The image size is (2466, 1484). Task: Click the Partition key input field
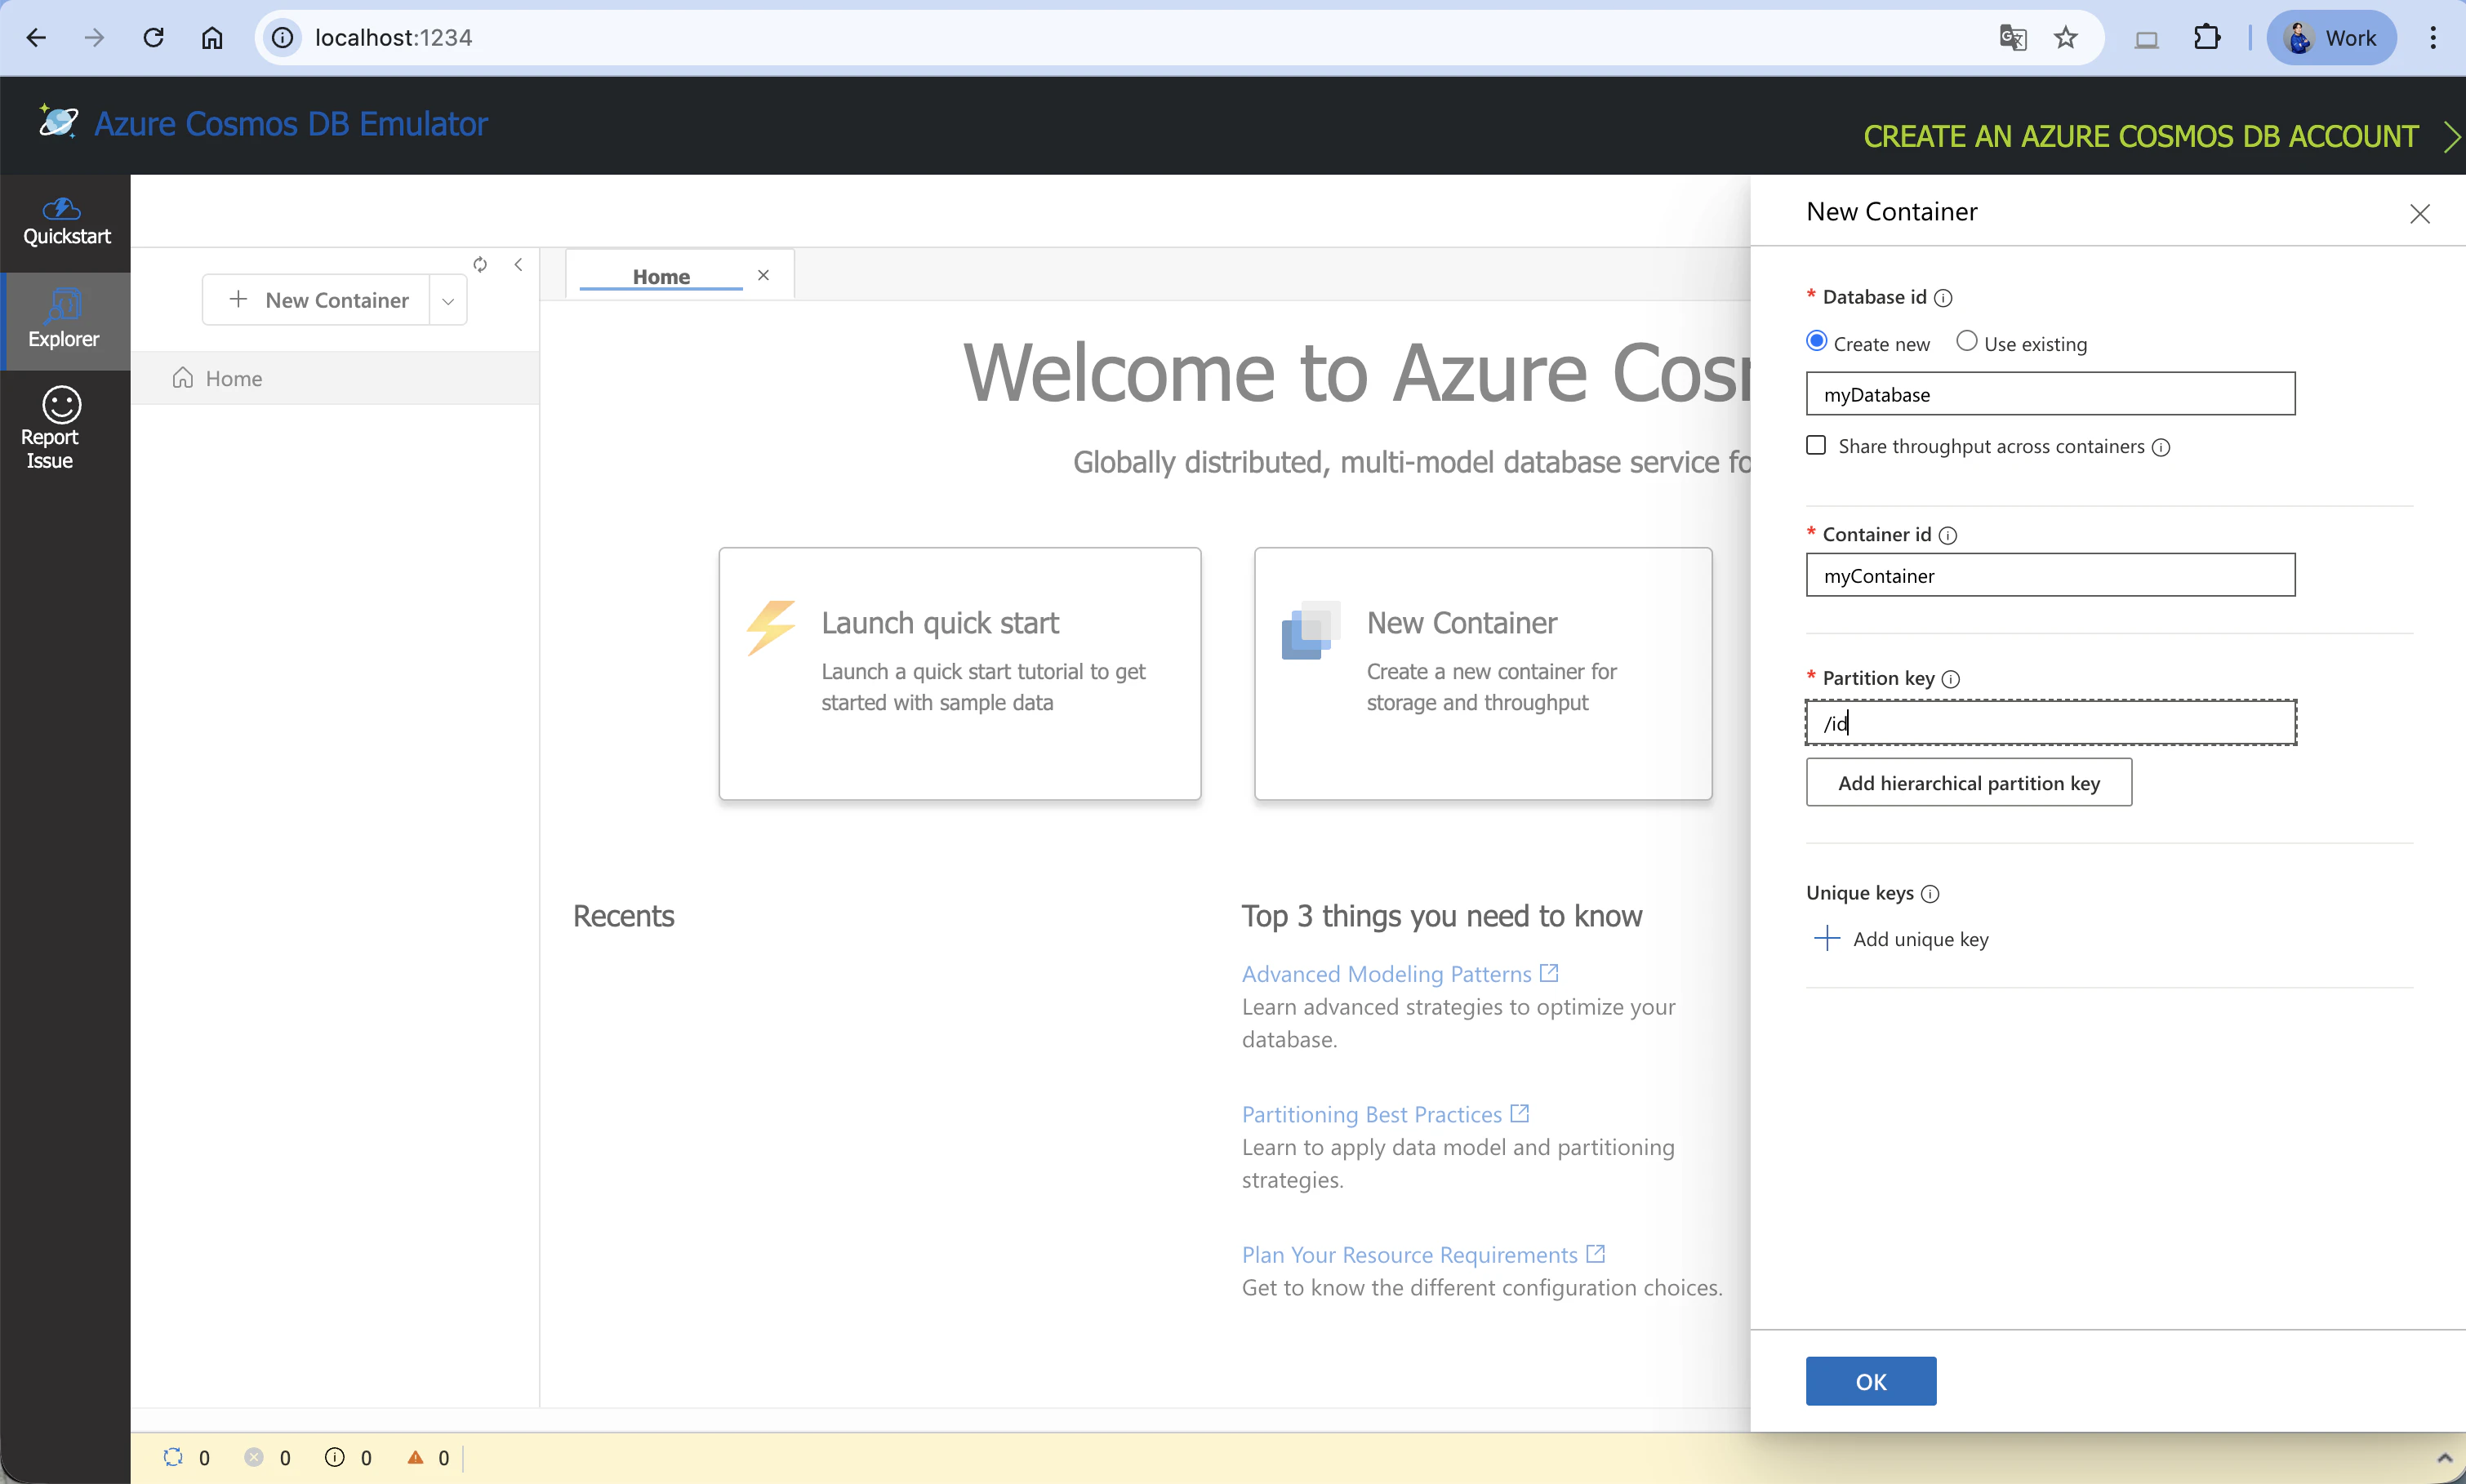[x=2050, y=722]
